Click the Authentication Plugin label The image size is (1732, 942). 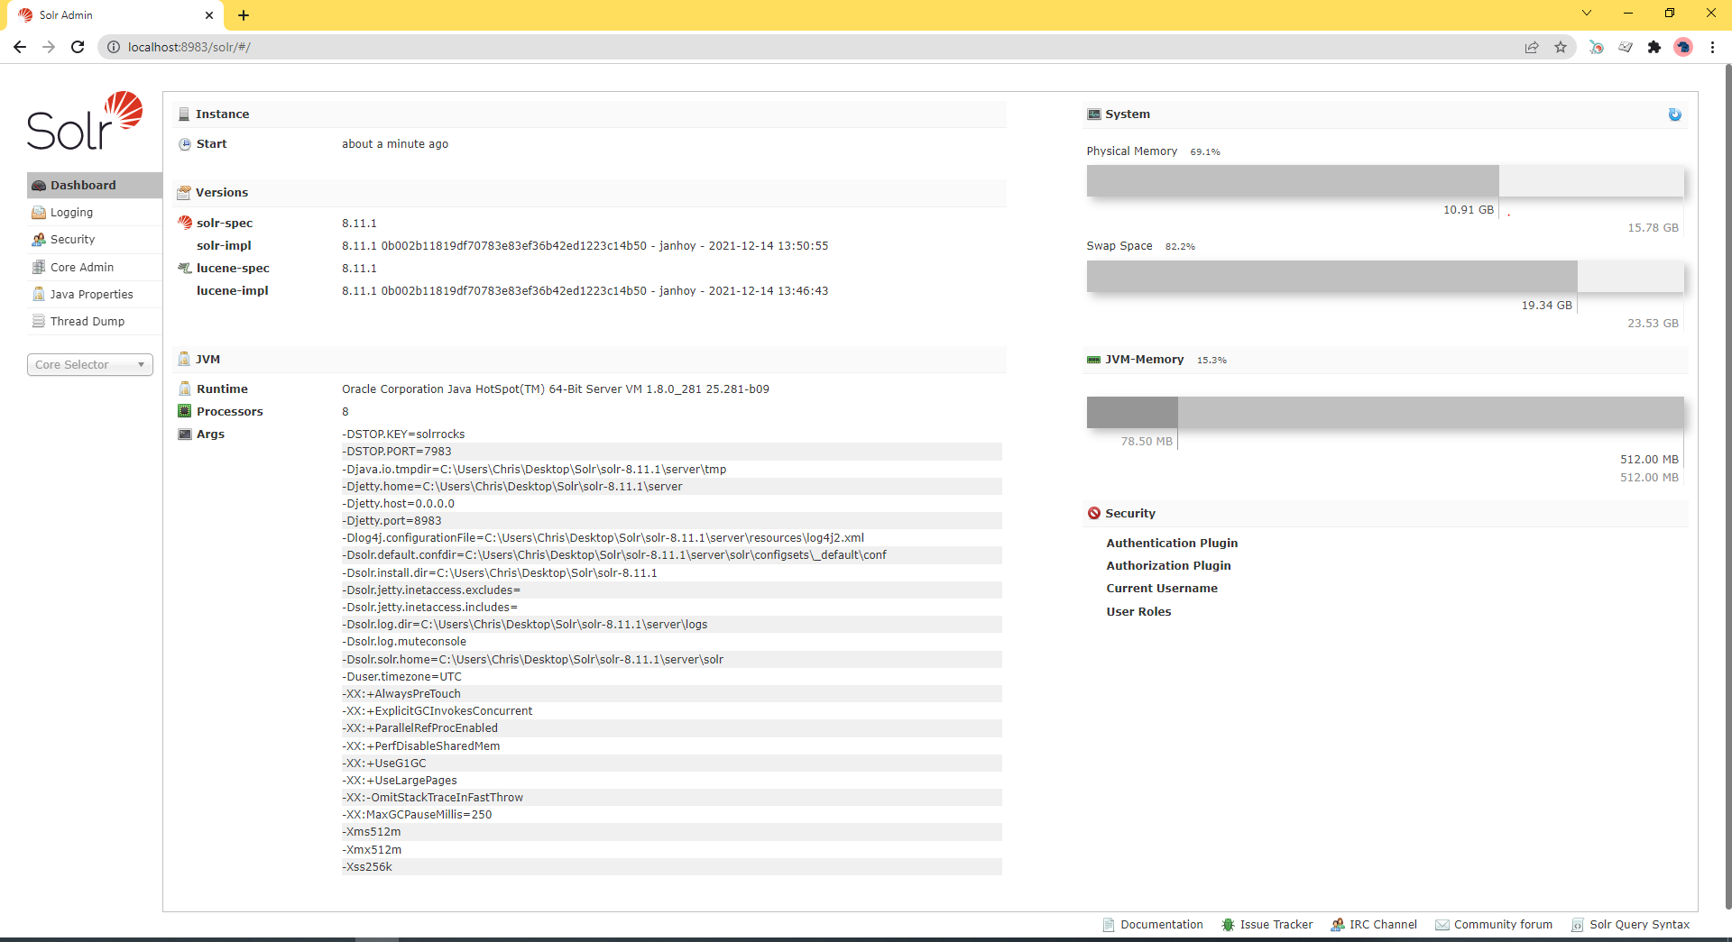coord(1172,543)
